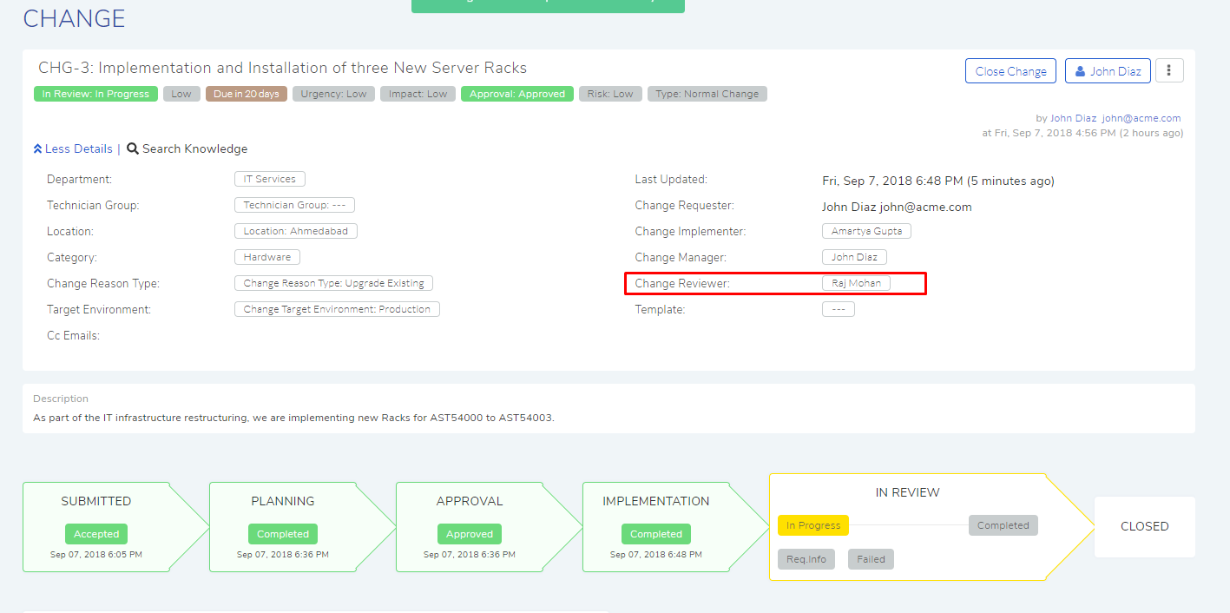Click the Close Change button
1230x613 pixels.
click(x=1010, y=71)
